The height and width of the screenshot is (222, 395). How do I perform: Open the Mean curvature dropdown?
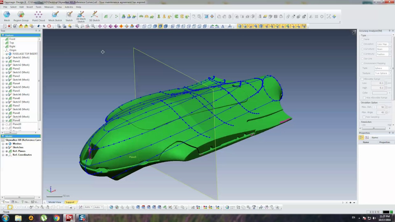[384, 49]
